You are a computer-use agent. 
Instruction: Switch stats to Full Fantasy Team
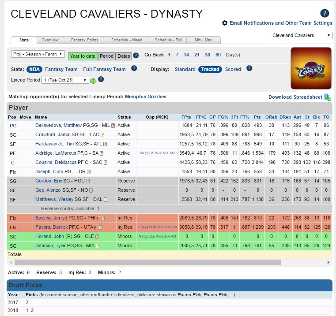(x=104, y=69)
